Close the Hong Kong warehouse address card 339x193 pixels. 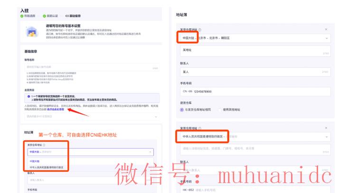click(x=326, y=128)
